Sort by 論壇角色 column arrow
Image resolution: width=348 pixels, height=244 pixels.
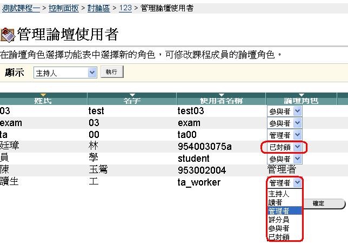[x=301, y=95]
